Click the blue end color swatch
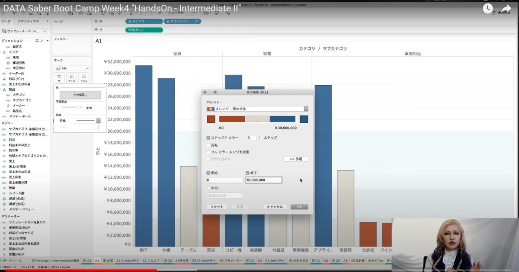519x272 pixels. click(304, 119)
